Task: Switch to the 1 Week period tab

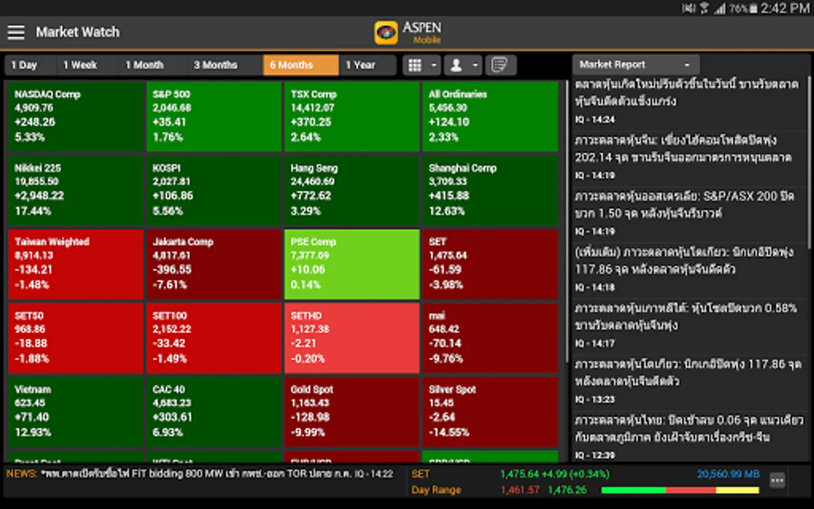Action: pyautogui.click(x=87, y=65)
